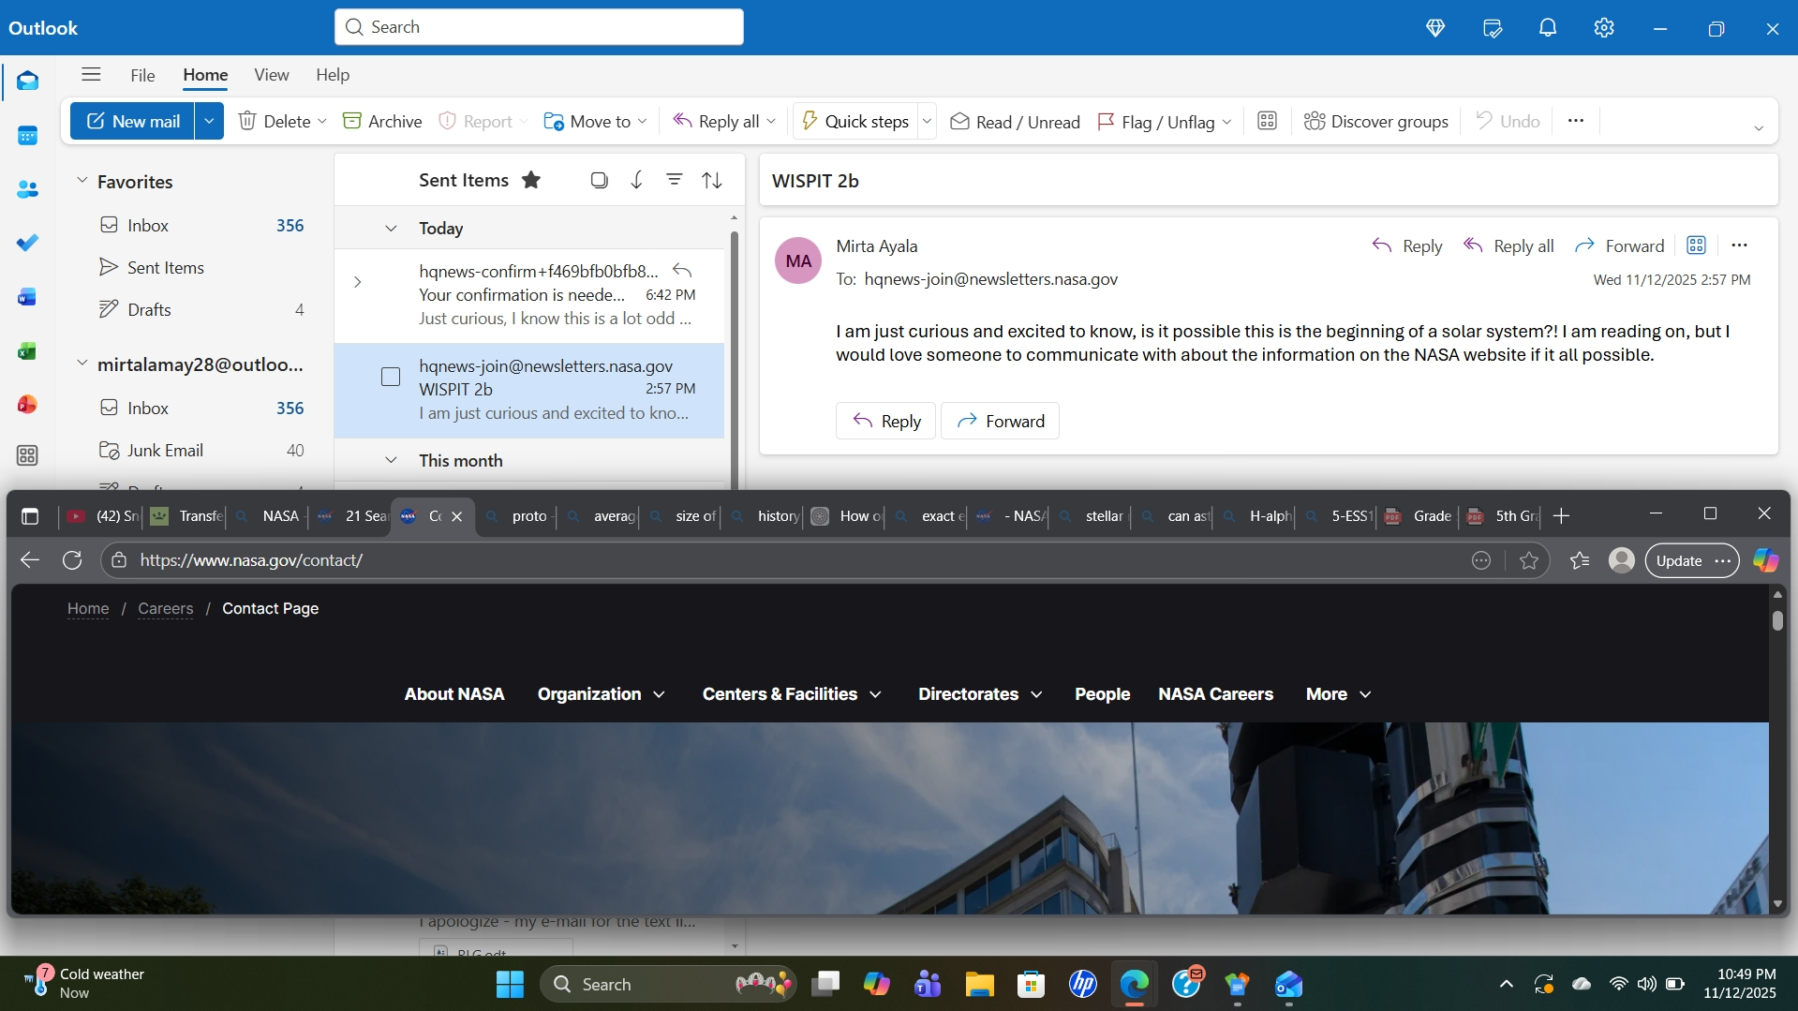Open the apps icon in message header
The width and height of the screenshot is (1798, 1011).
(x=1696, y=245)
